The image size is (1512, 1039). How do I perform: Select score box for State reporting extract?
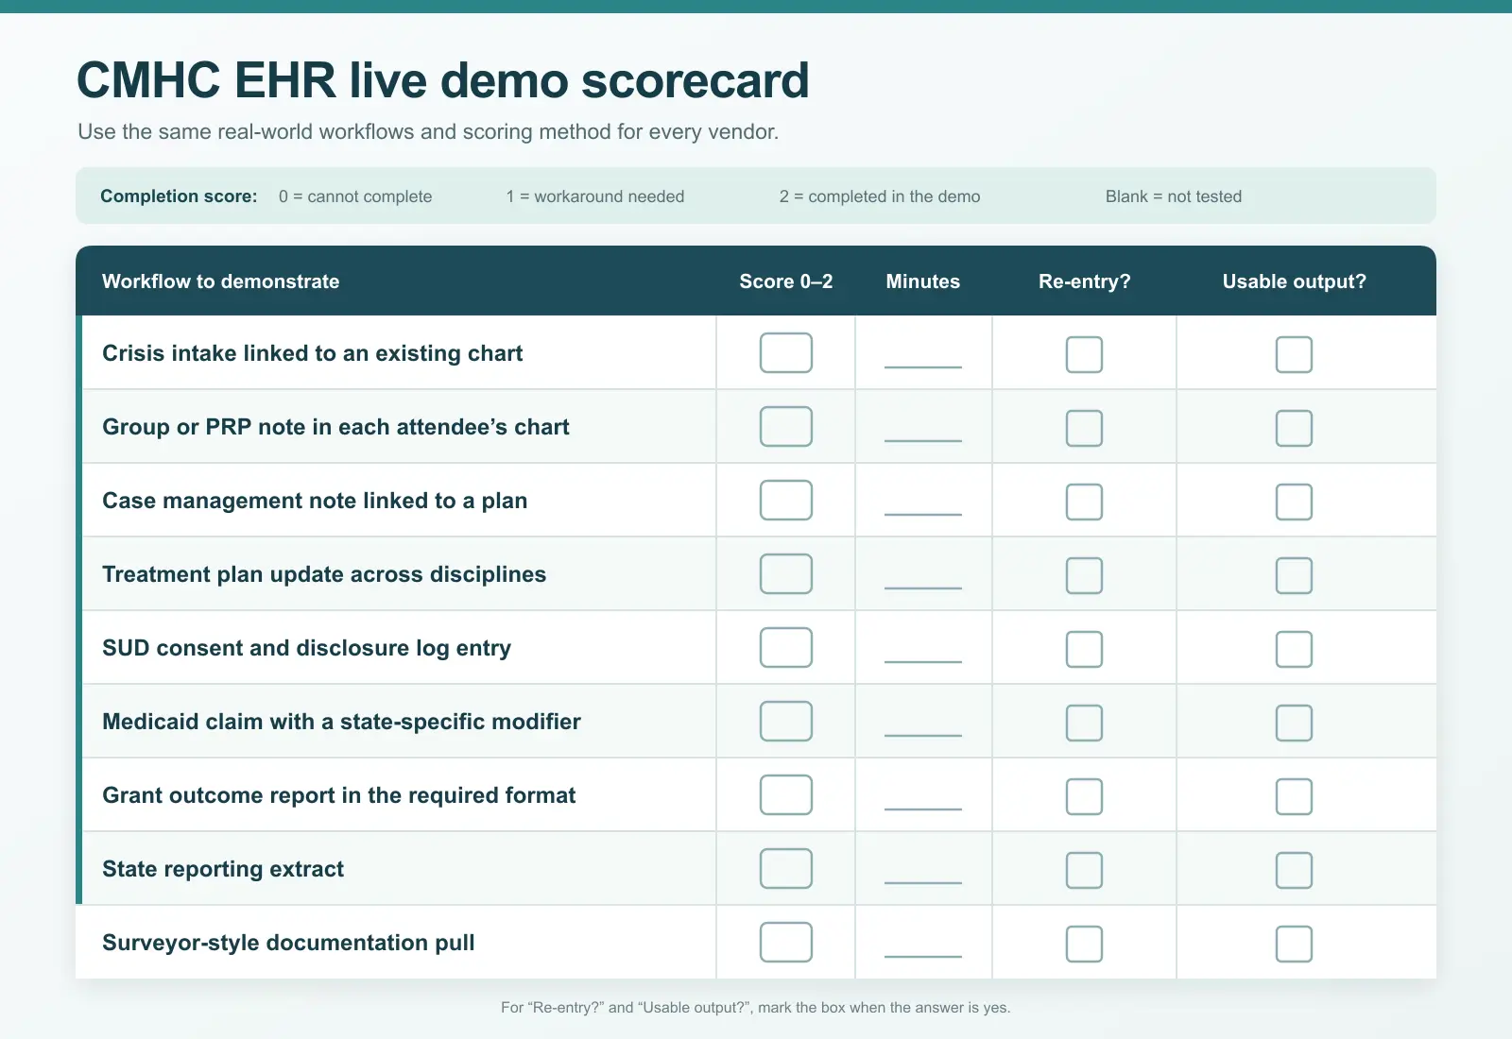coord(786,868)
